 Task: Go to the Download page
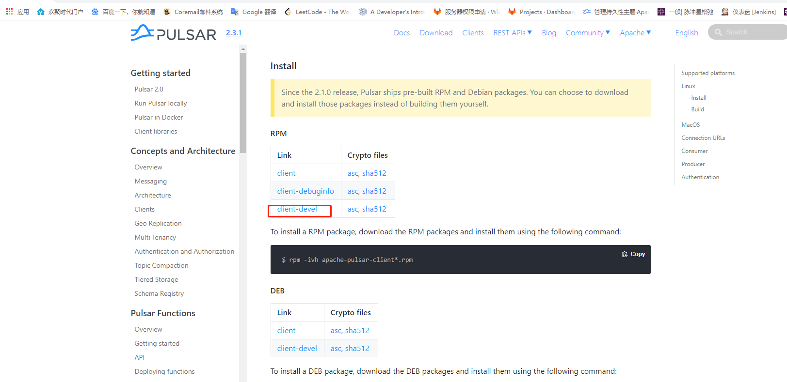436,33
